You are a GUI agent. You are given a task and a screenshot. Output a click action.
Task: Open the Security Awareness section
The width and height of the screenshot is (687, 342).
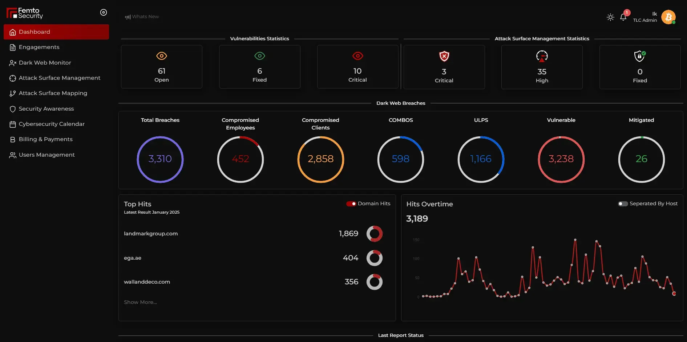46,108
